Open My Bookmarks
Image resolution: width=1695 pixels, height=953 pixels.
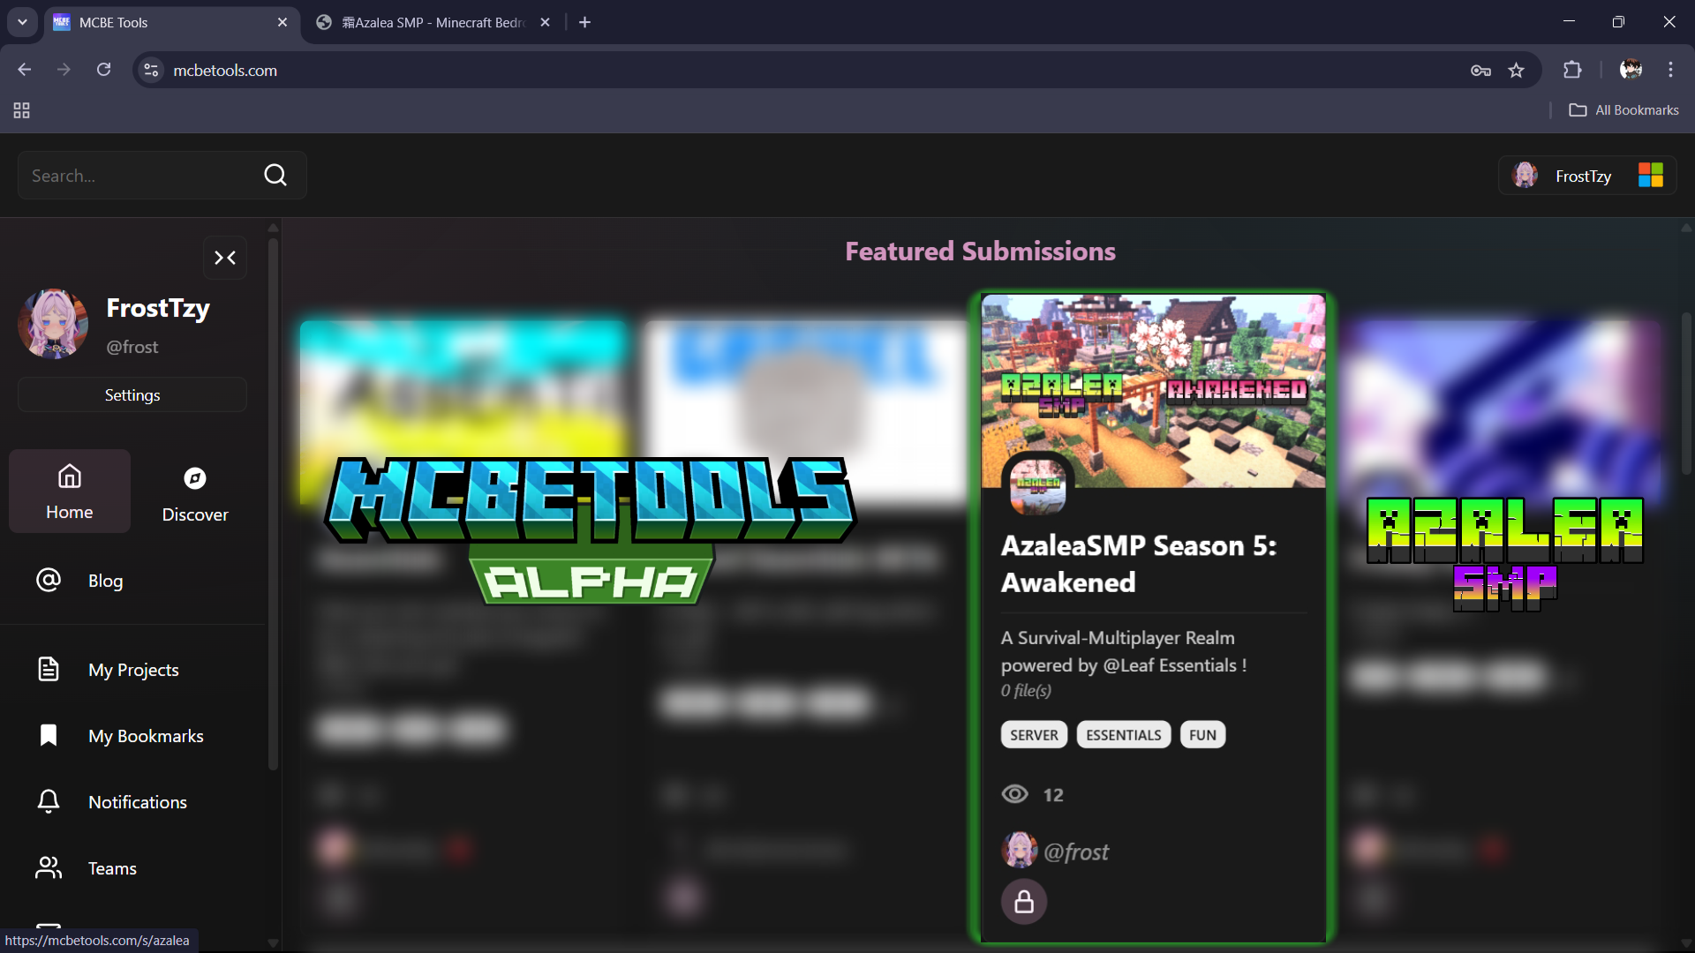point(119,736)
